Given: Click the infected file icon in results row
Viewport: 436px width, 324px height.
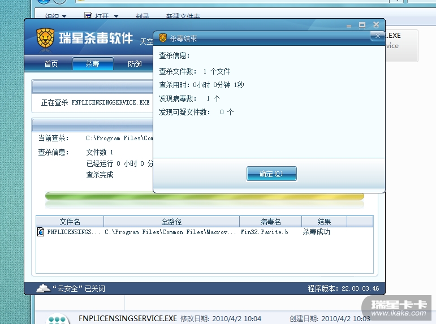Looking at the screenshot, I should pos(41,232).
